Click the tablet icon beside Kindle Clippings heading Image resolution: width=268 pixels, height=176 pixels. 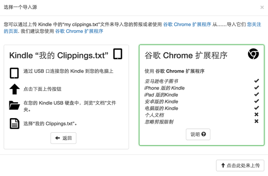tap(118, 54)
